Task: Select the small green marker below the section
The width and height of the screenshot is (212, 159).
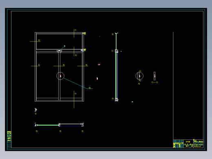Action: (132, 102)
